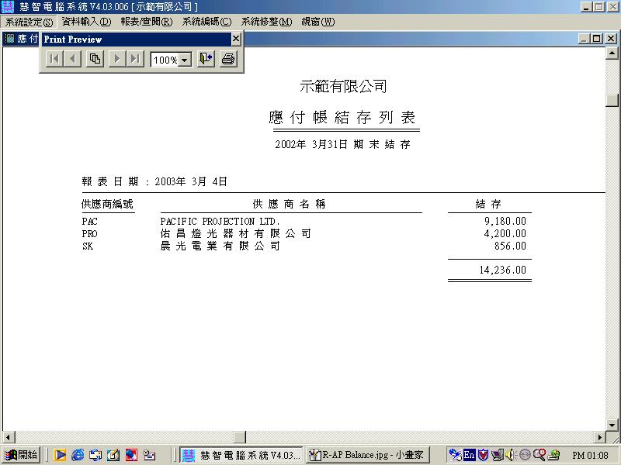Click the volume speaker tray icon
This screenshot has width=621, height=465.
click(x=510, y=456)
